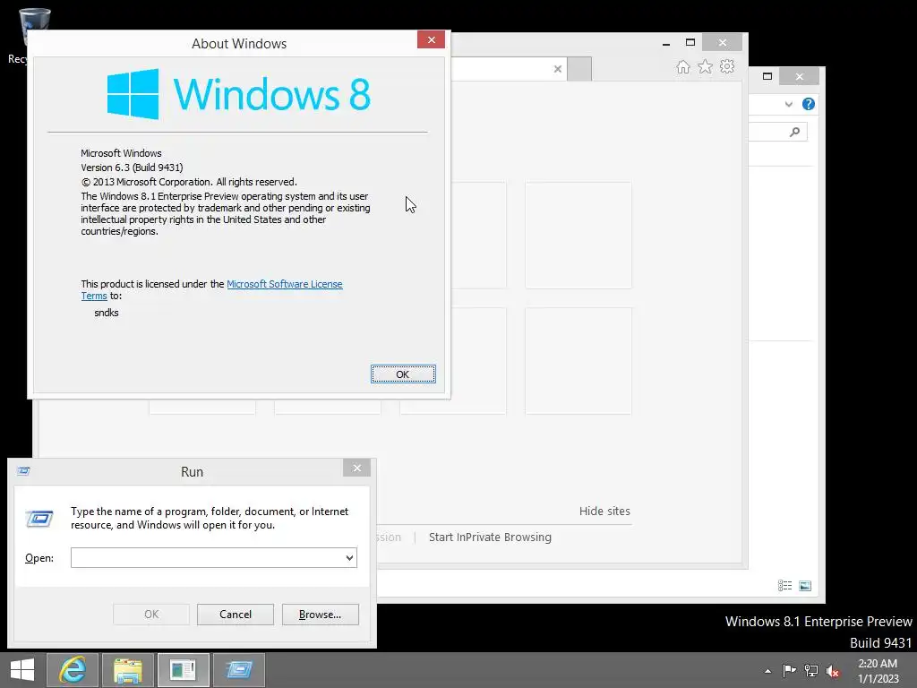Open a new Internet Explorer tab

tap(579, 69)
